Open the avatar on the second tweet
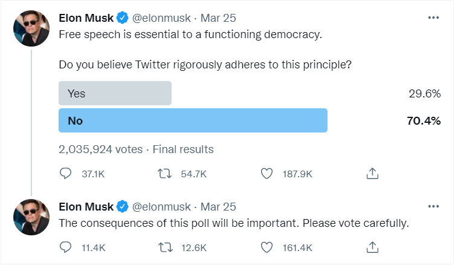 [31, 216]
